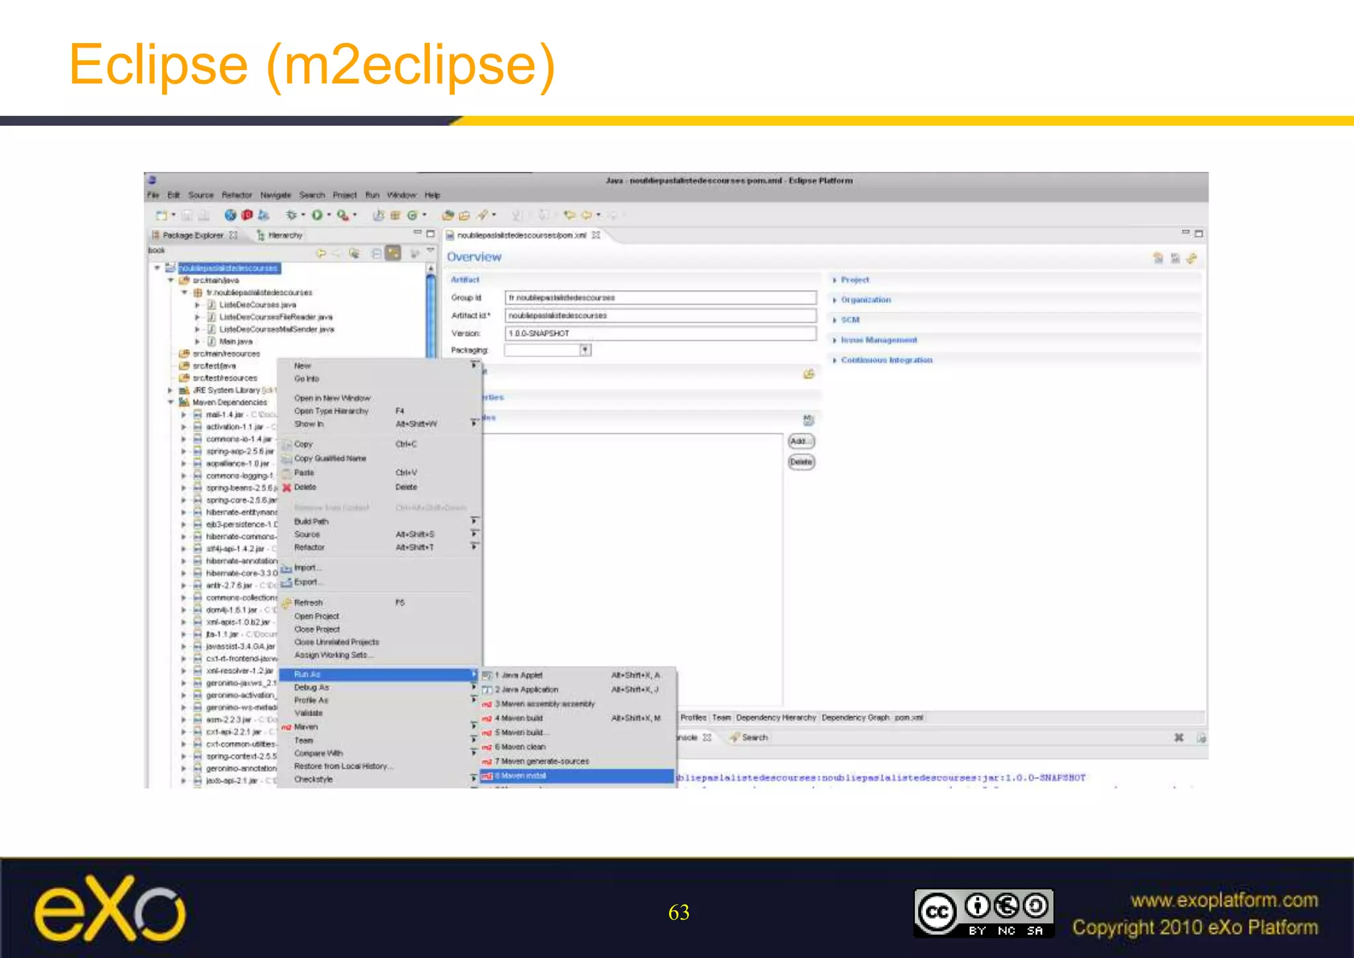The image size is (1354, 958).
Task: Open Run button dropdown arrow
Action: [329, 215]
